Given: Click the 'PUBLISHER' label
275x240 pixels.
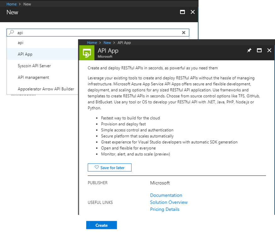Looking at the screenshot, I should click(x=98, y=183).
